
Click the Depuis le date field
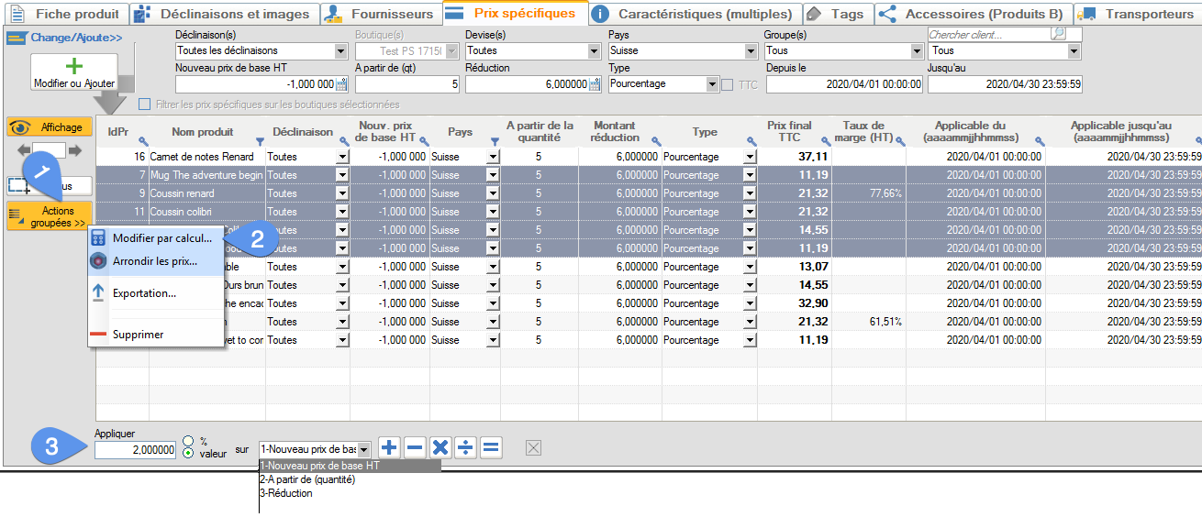pyautogui.click(x=845, y=84)
